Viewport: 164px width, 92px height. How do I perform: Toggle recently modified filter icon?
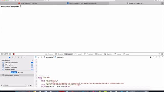point(28,85)
